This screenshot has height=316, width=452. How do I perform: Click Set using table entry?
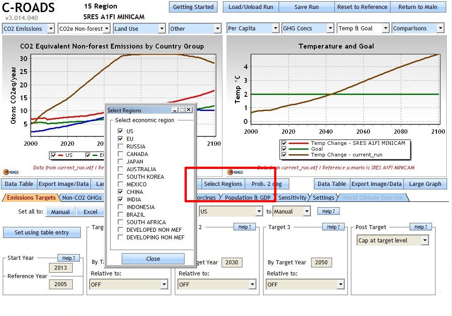[42, 232]
